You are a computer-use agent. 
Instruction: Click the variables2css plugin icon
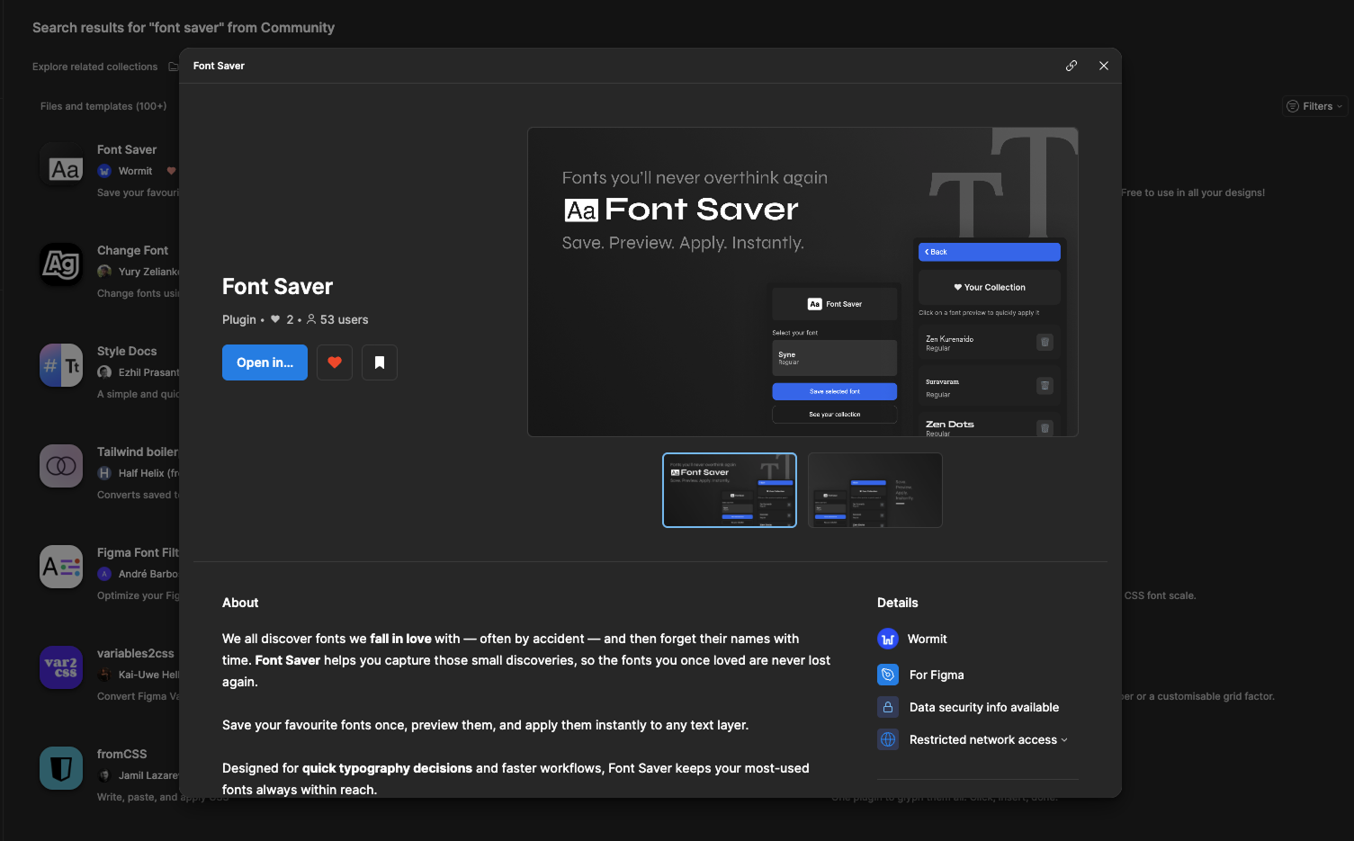(61, 667)
